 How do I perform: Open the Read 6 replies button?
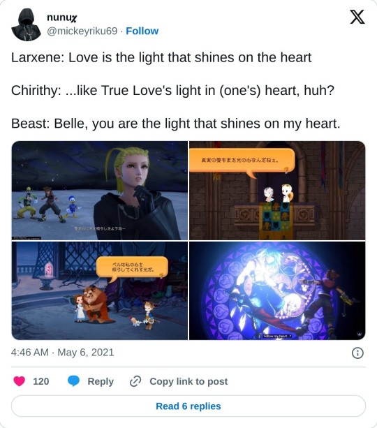tap(188, 406)
